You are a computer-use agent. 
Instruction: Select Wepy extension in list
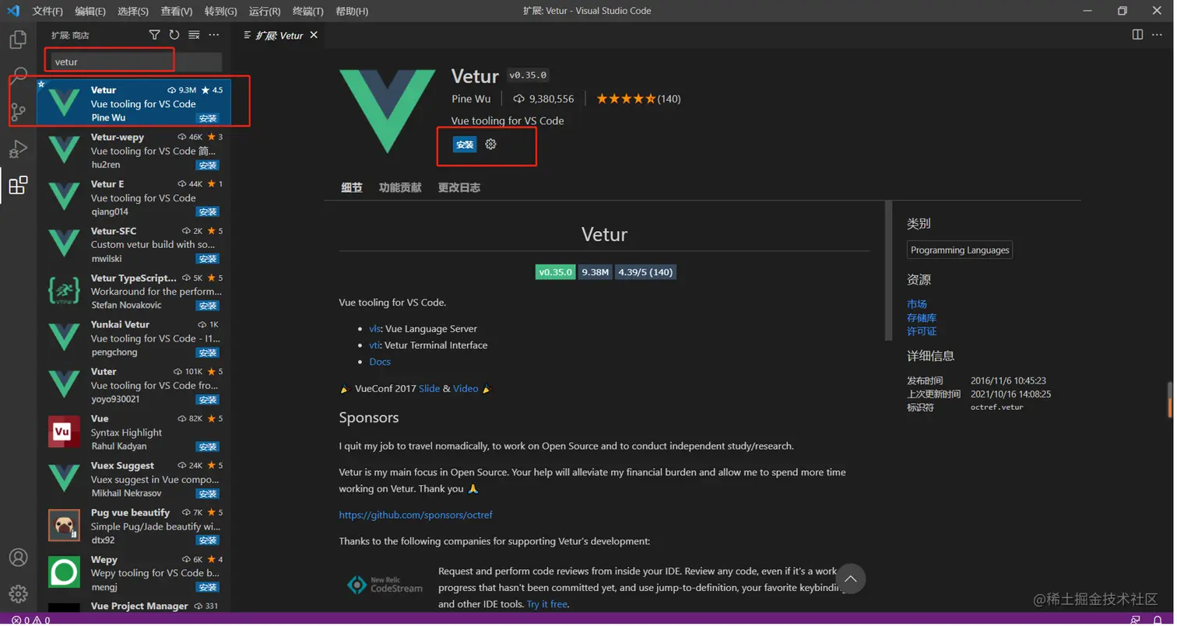point(134,572)
